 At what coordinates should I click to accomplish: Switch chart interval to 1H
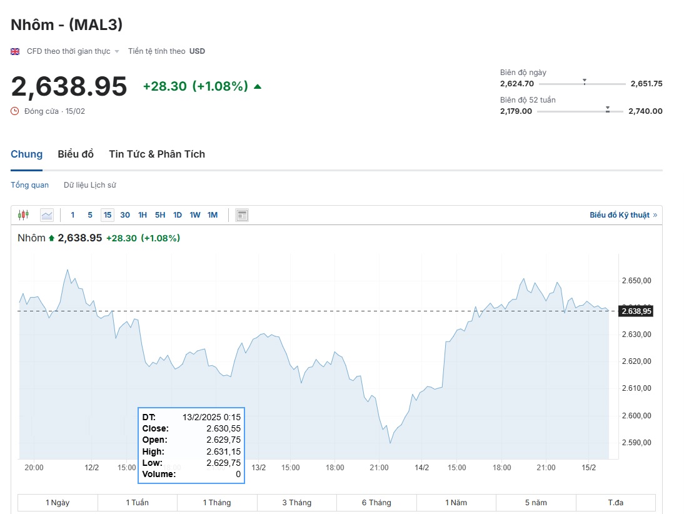143,215
